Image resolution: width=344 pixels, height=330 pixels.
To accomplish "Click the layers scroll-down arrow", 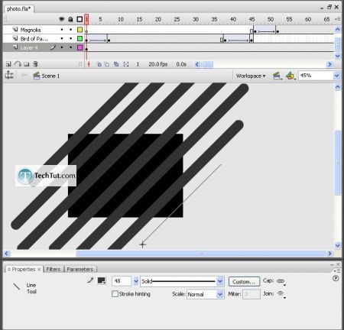I will pos(338,56).
